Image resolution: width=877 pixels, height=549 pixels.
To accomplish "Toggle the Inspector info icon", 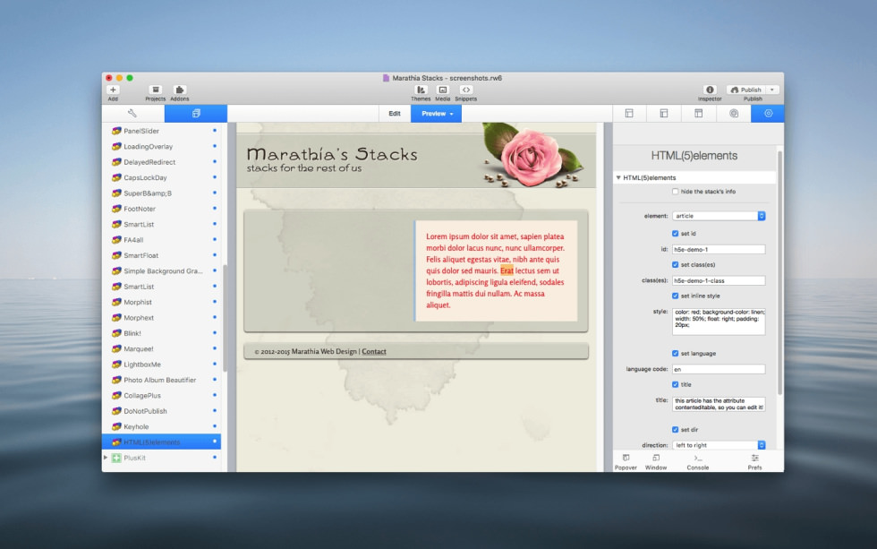I will click(x=710, y=90).
